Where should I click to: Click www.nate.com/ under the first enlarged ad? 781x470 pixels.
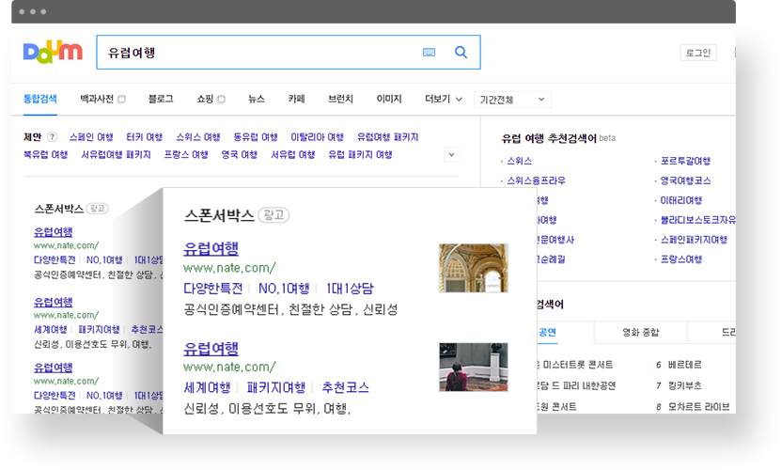tap(229, 268)
